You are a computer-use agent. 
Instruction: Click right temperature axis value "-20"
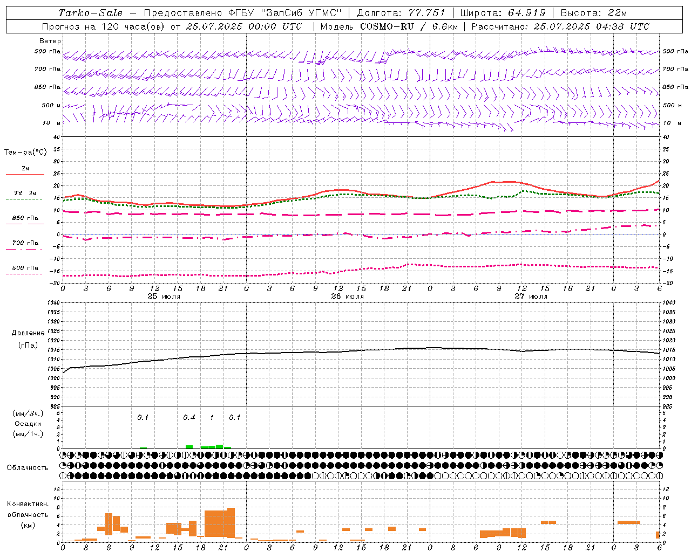pos(667,283)
